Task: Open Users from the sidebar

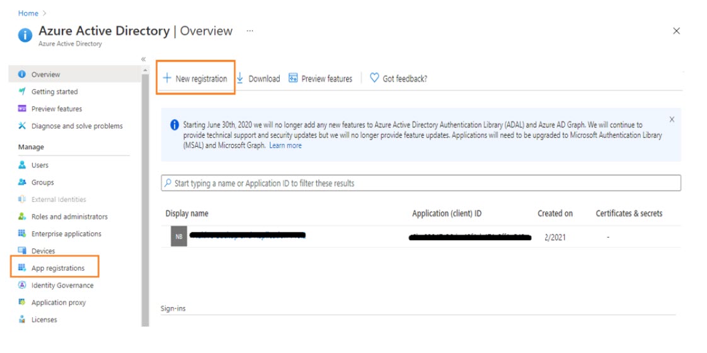Action: coord(40,165)
